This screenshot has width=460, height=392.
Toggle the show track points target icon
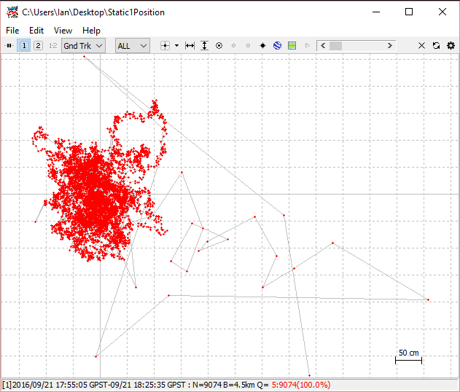click(219, 46)
